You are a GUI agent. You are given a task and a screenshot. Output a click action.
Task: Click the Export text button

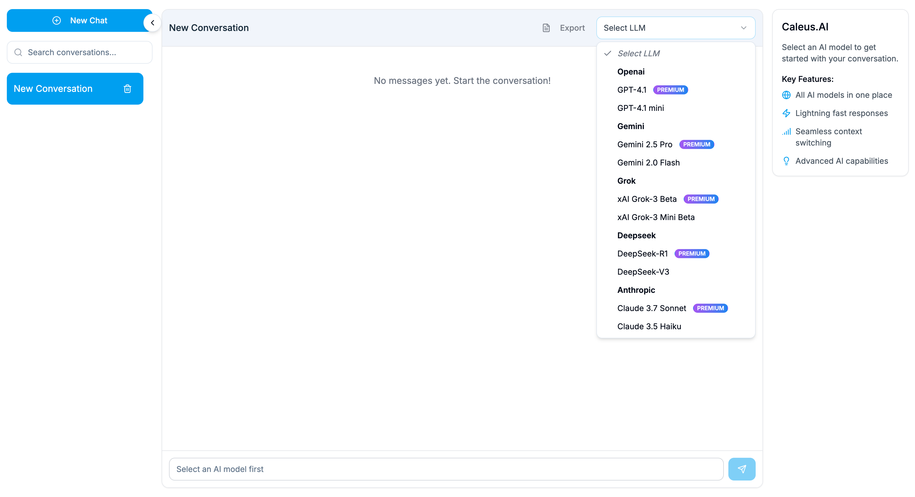click(x=572, y=28)
